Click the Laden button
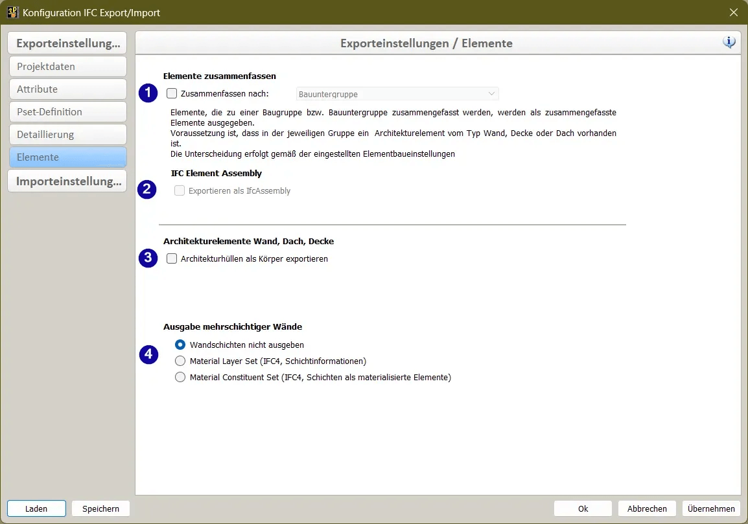 click(36, 508)
